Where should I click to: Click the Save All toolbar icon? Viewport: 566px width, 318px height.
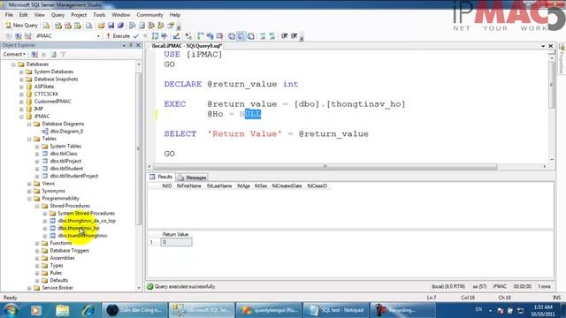pyautogui.click(x=121, y=26)
